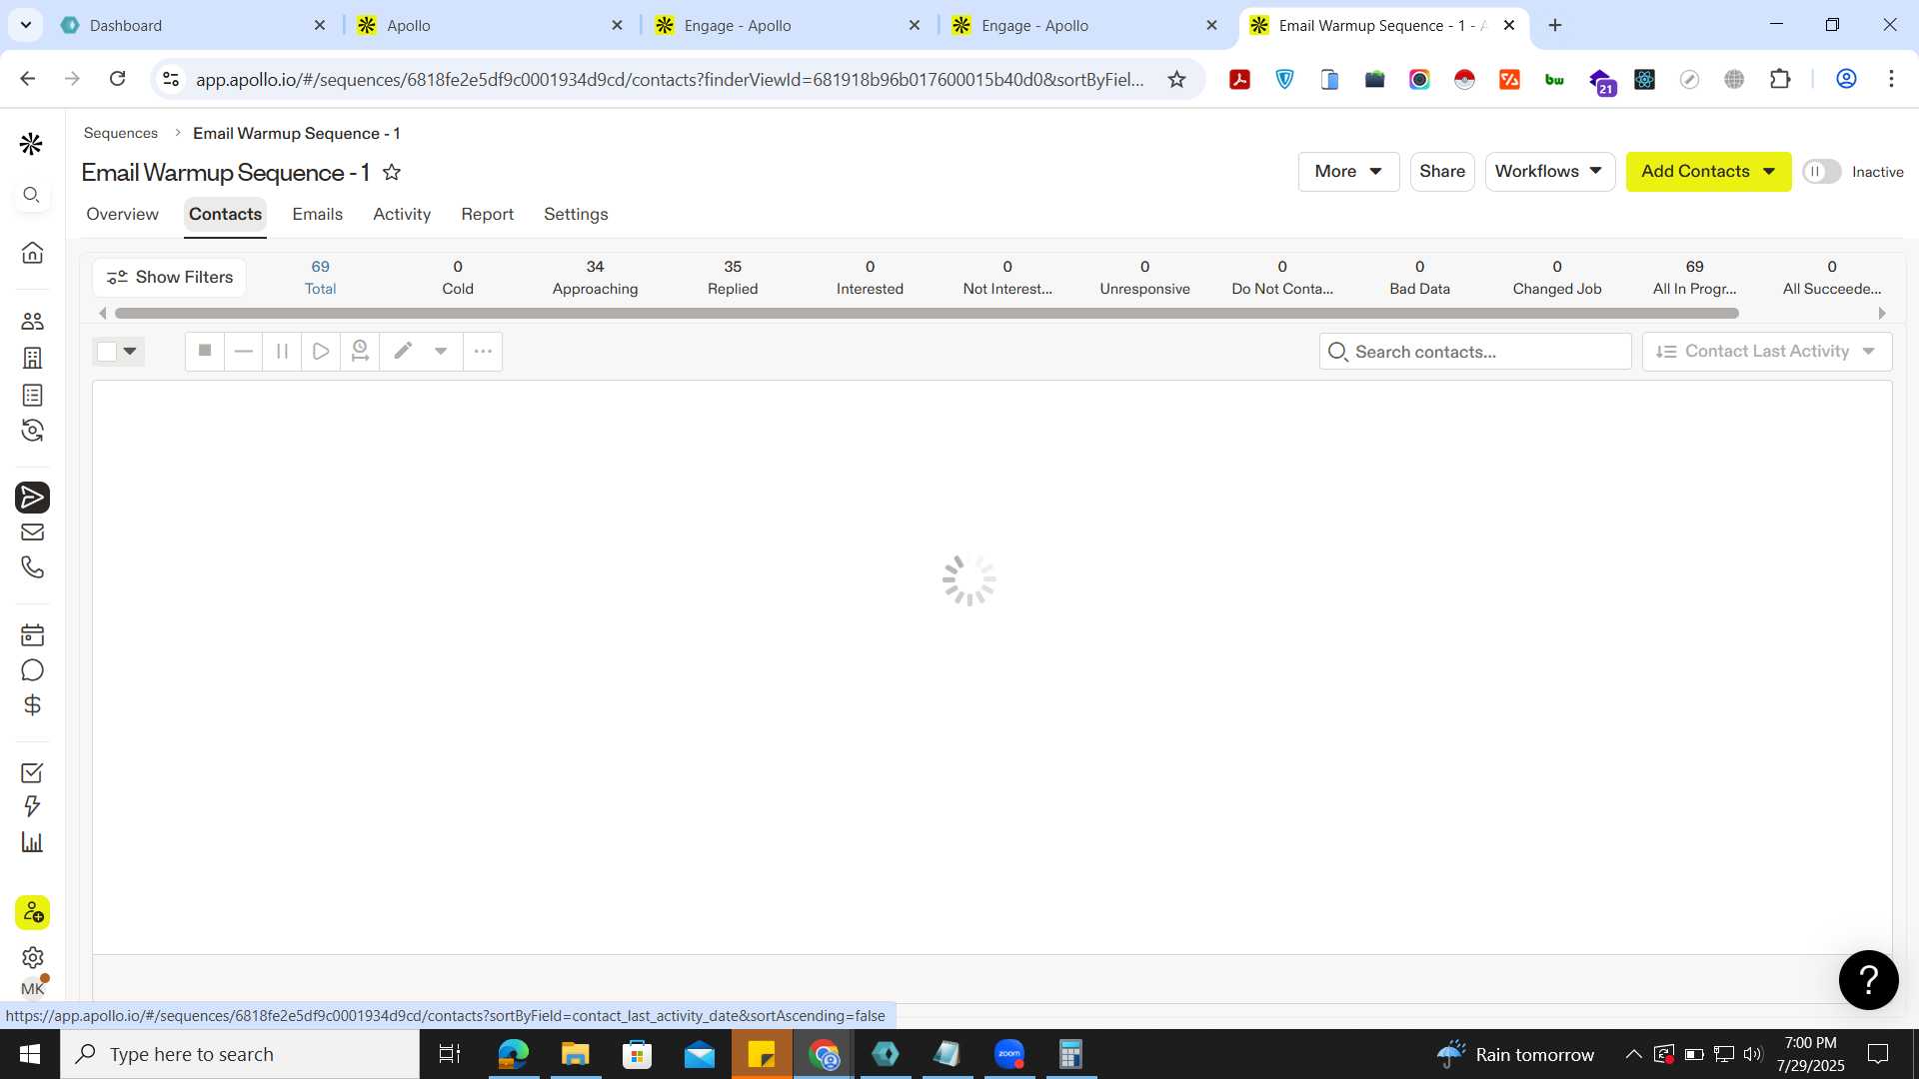Reload the page
Screen dimensions: 1919x1079
[117, 79]
